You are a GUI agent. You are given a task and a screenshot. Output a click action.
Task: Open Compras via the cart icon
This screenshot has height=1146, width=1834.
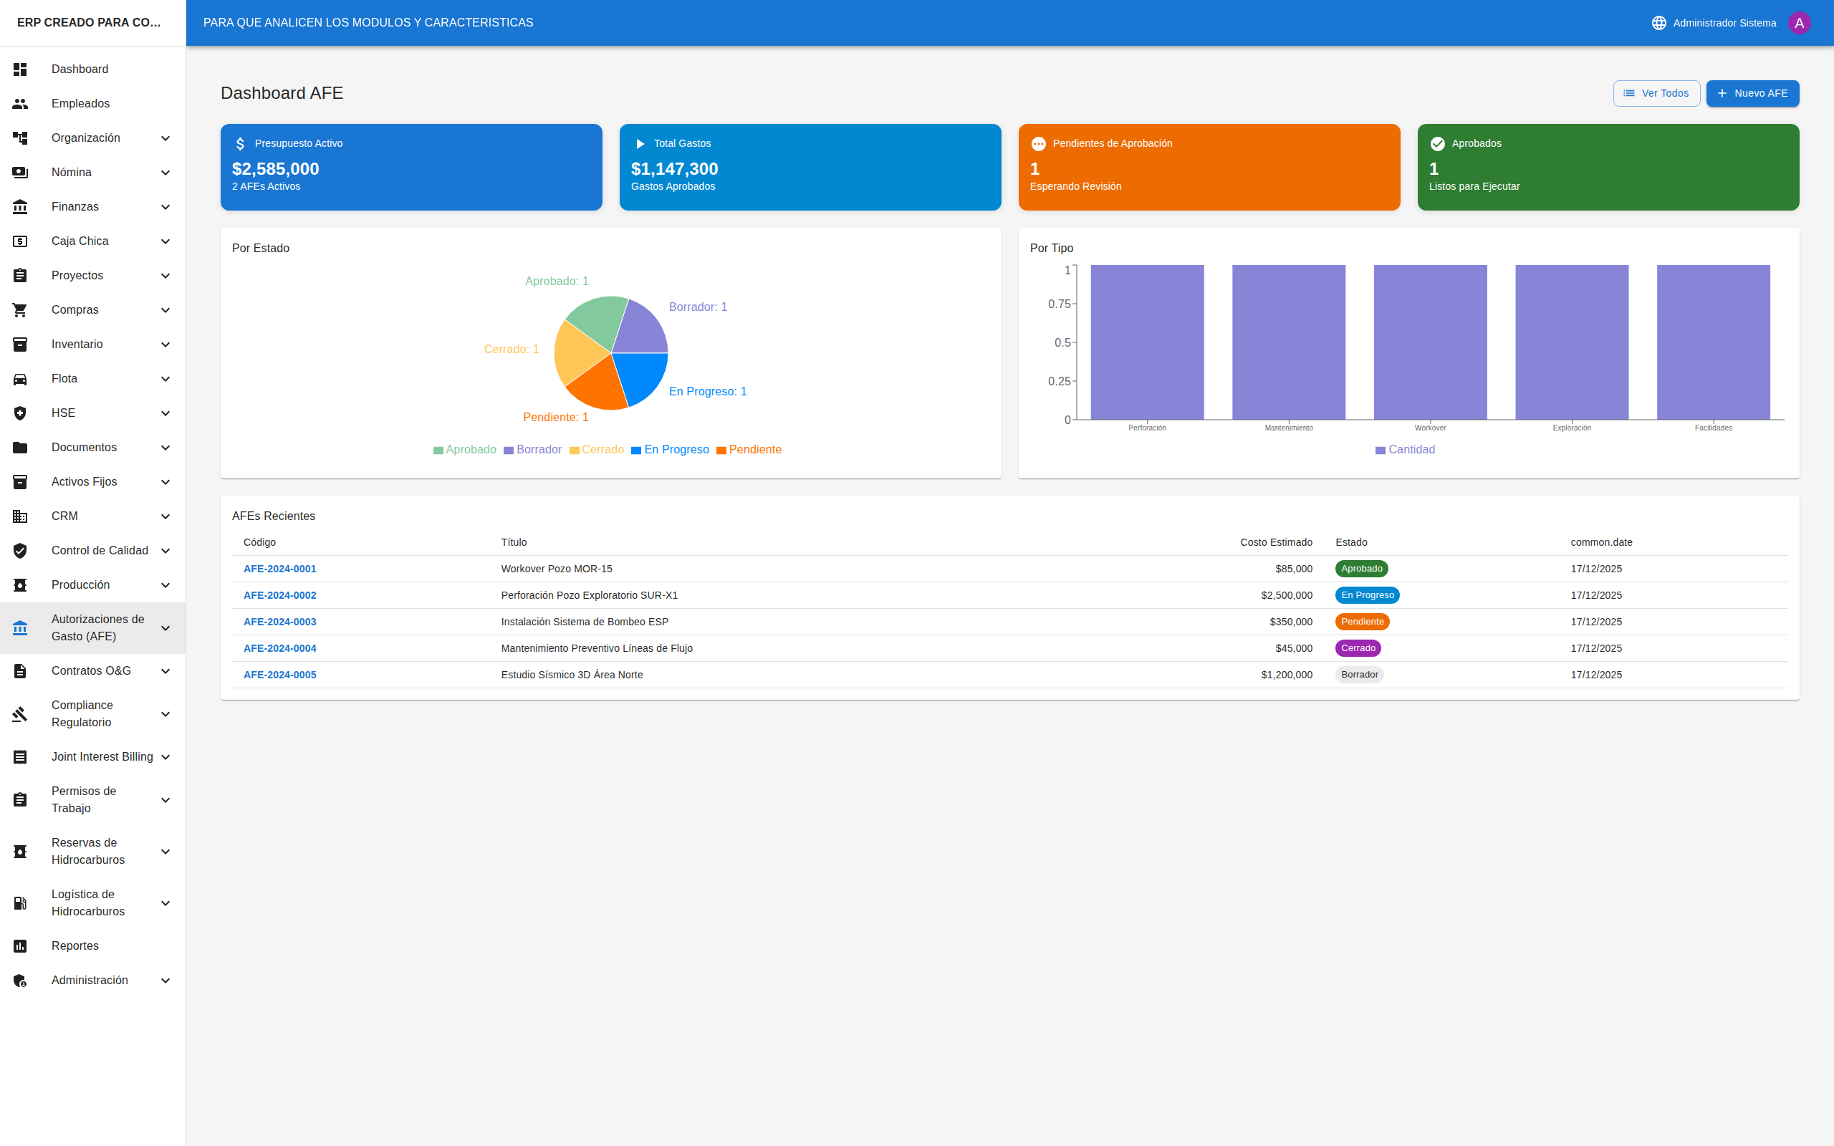click(19, 309)
